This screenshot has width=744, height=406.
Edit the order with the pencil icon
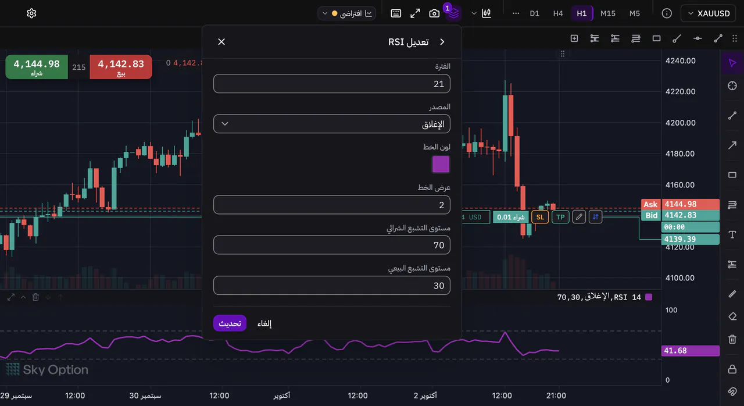[579, 217]
